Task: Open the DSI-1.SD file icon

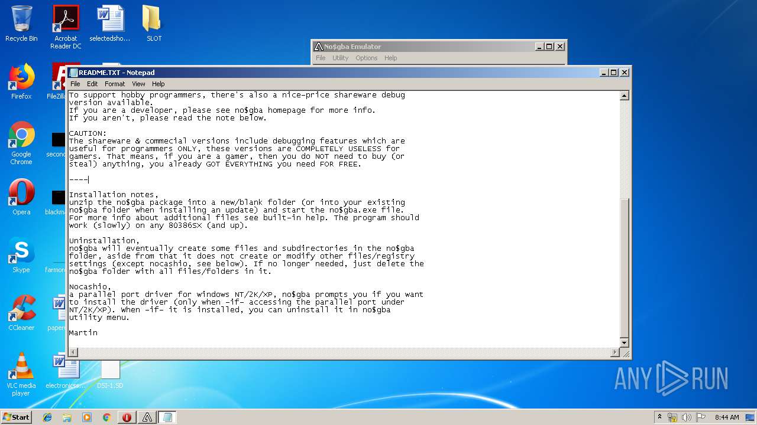Action: point(110,374)
